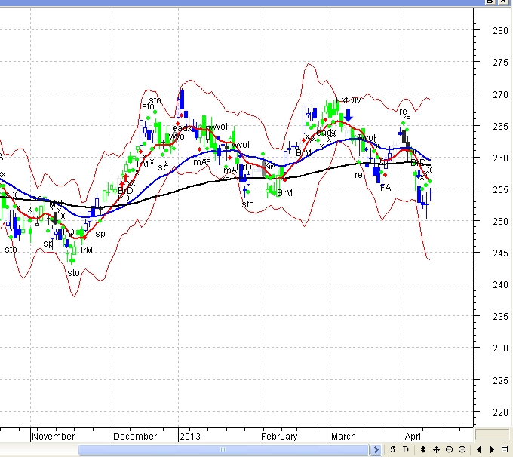Open the chart list menu icon
513x457 pixels.
coord(505,450)
